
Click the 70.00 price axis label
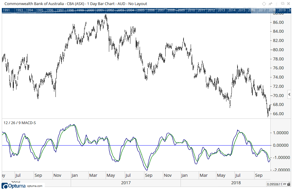coord(278,96)
